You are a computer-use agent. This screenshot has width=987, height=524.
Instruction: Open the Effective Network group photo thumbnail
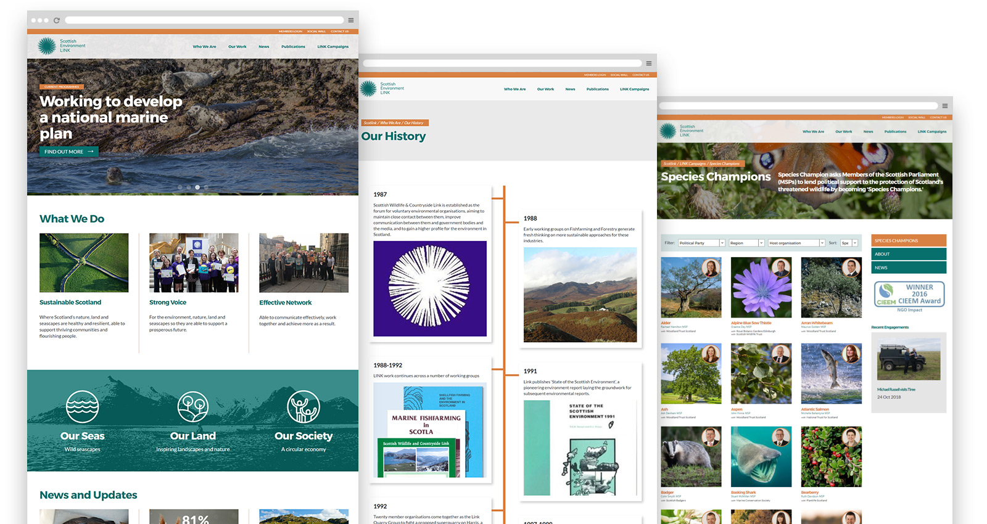[x=304, y=263]
